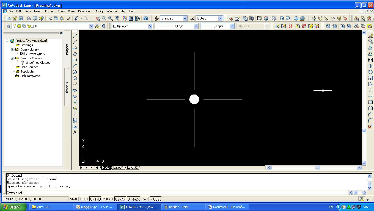Select the Multiline Text tool
The image size is (374, 211).
[75, 132]
